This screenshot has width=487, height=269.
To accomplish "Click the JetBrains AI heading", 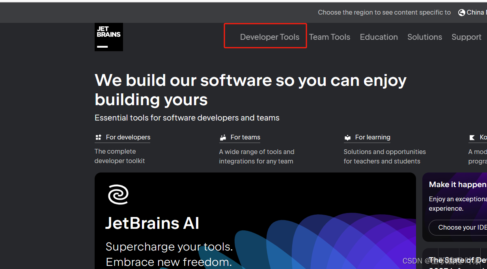I will (x=152, y=223).
